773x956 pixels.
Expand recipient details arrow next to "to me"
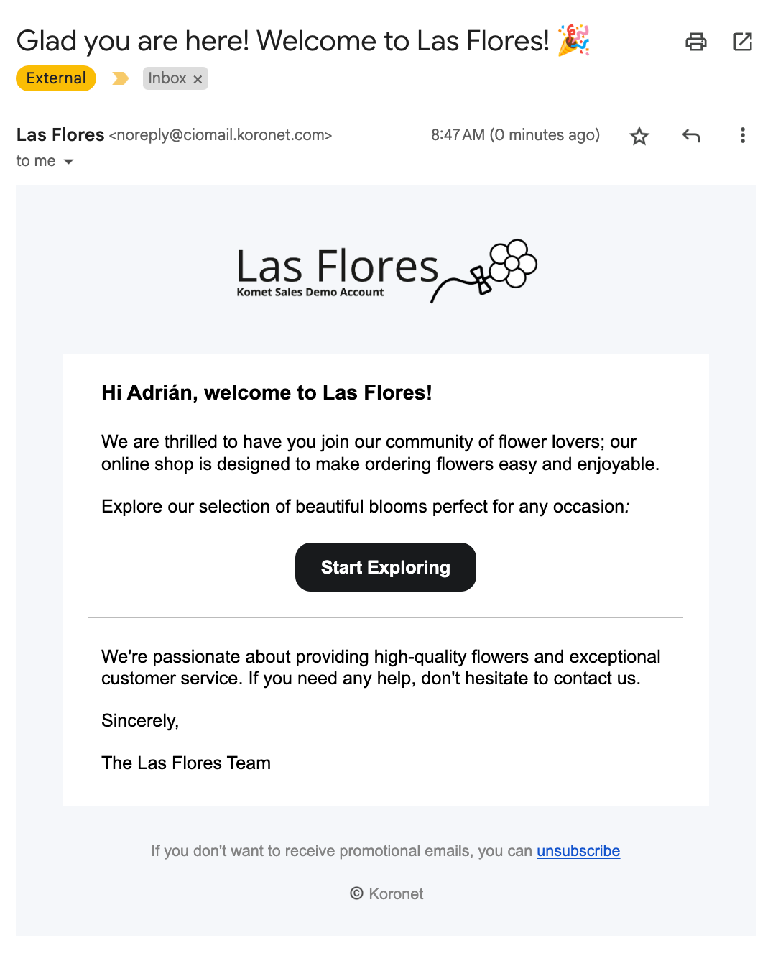click(69, 162)
